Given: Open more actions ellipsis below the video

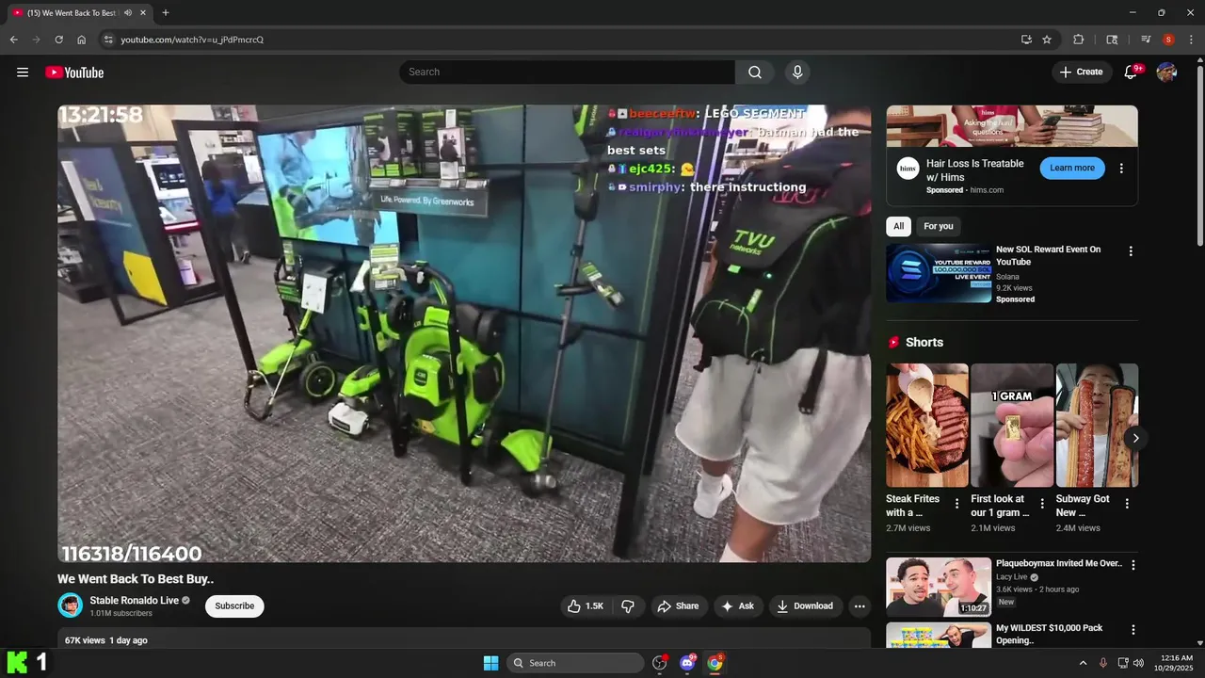Looking at the screenshot, I should 860,606.
